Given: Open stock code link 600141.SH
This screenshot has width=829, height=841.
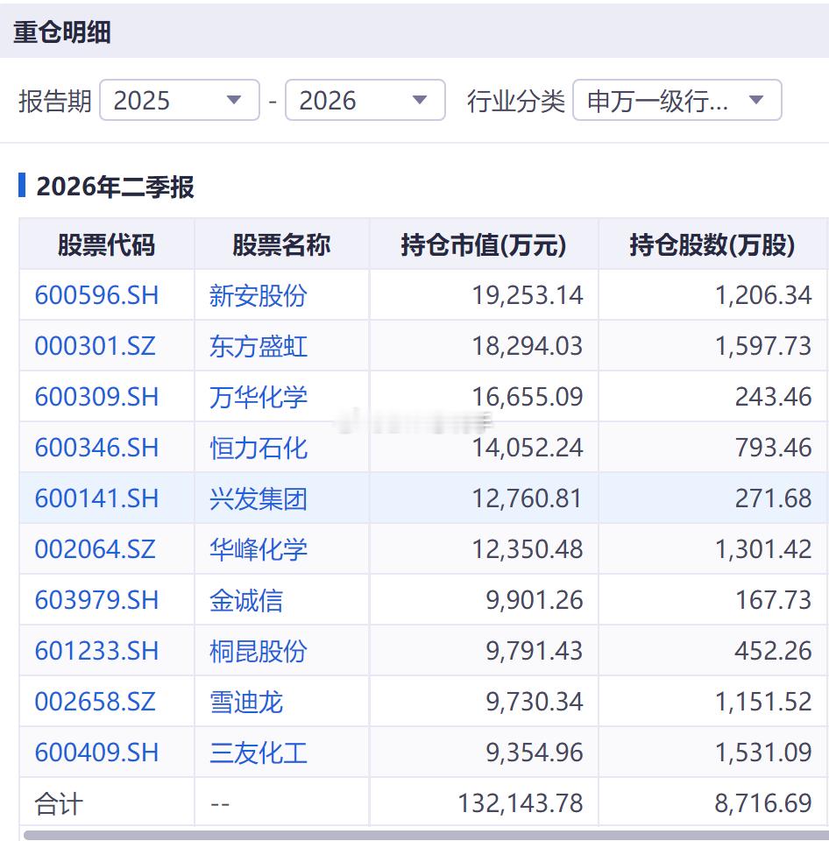Looking at the screenshot, I should click(x=96, y=498).
